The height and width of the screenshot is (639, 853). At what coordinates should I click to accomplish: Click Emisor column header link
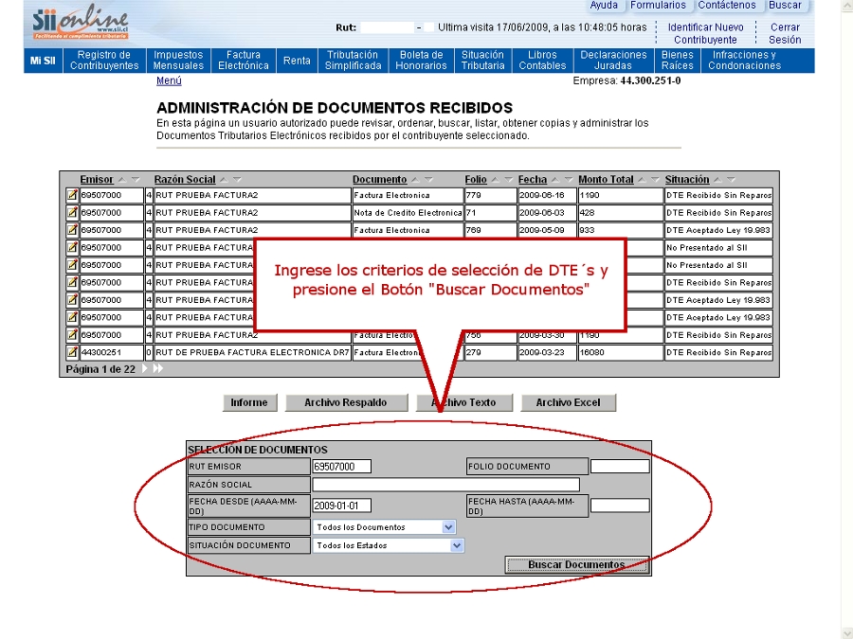(x=97, y=179)
